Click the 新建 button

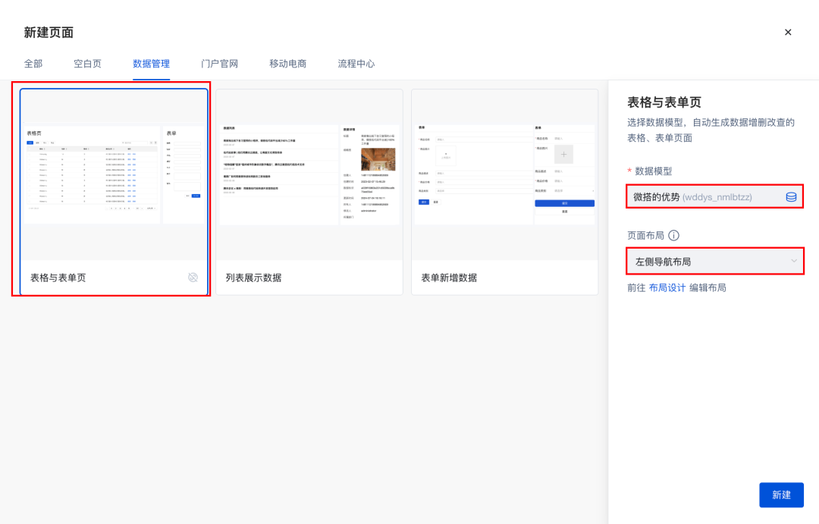pyautogui.click(x=781, y=494)
